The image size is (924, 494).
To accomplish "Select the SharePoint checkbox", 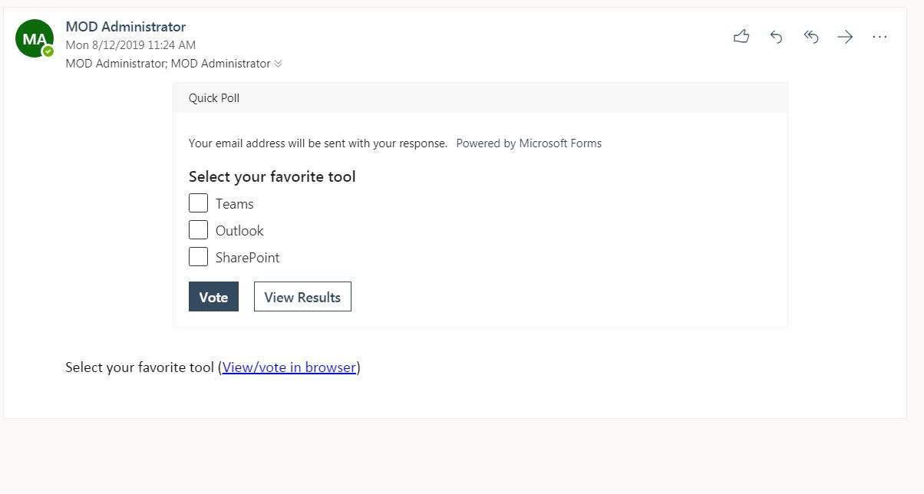I will pyautogui.click(x=198, y=257).
